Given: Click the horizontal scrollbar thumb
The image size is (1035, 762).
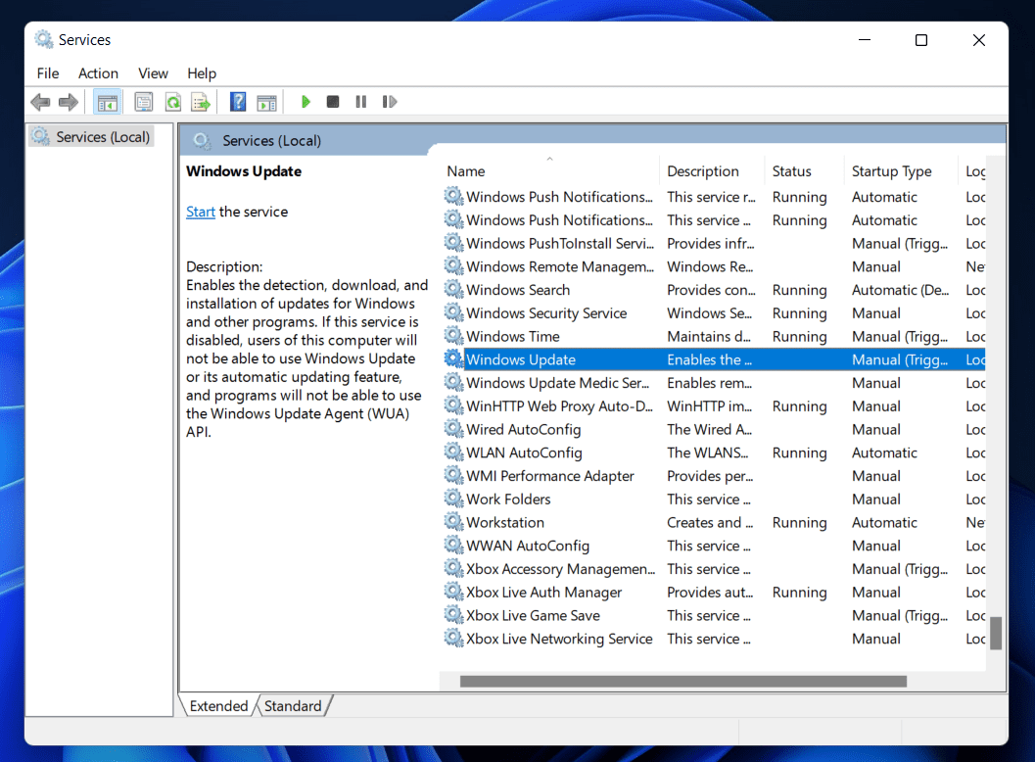Looking at the screenshot, I should tap(683, 681).
